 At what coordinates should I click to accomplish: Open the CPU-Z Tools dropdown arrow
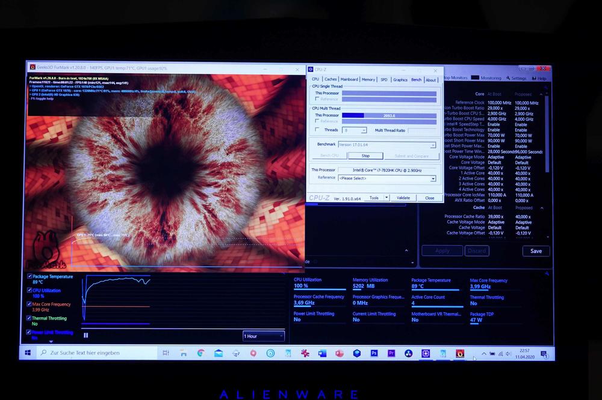tap(385, 198)
